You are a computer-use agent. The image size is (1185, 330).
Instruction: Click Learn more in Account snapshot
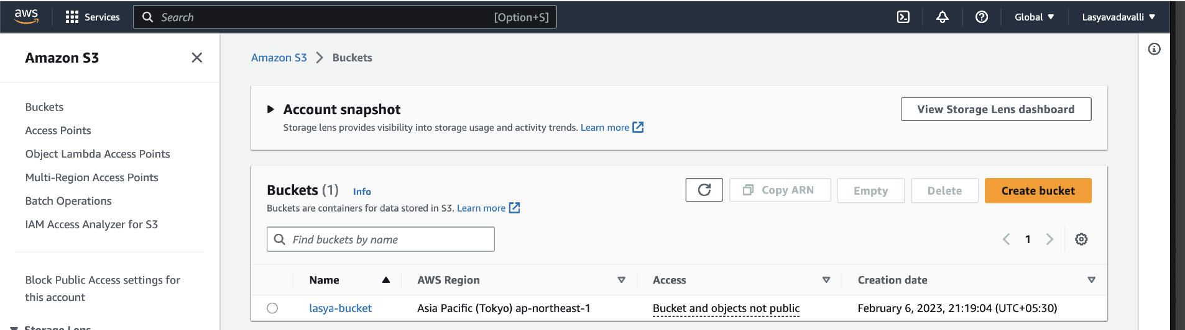pos(605,127)
